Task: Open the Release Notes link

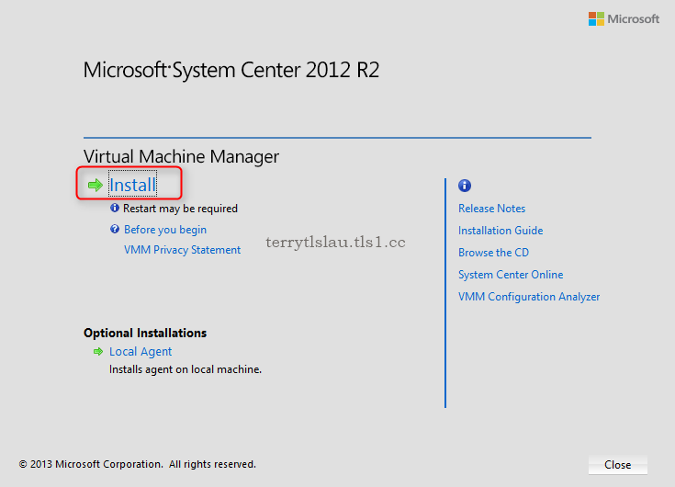Action: click(491, 209)
